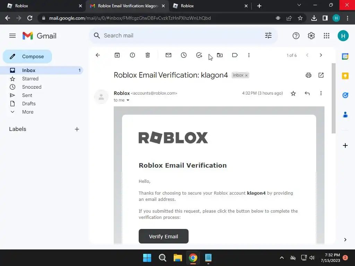
Task: Open the Windows Start menu
Action: [147, 258]
